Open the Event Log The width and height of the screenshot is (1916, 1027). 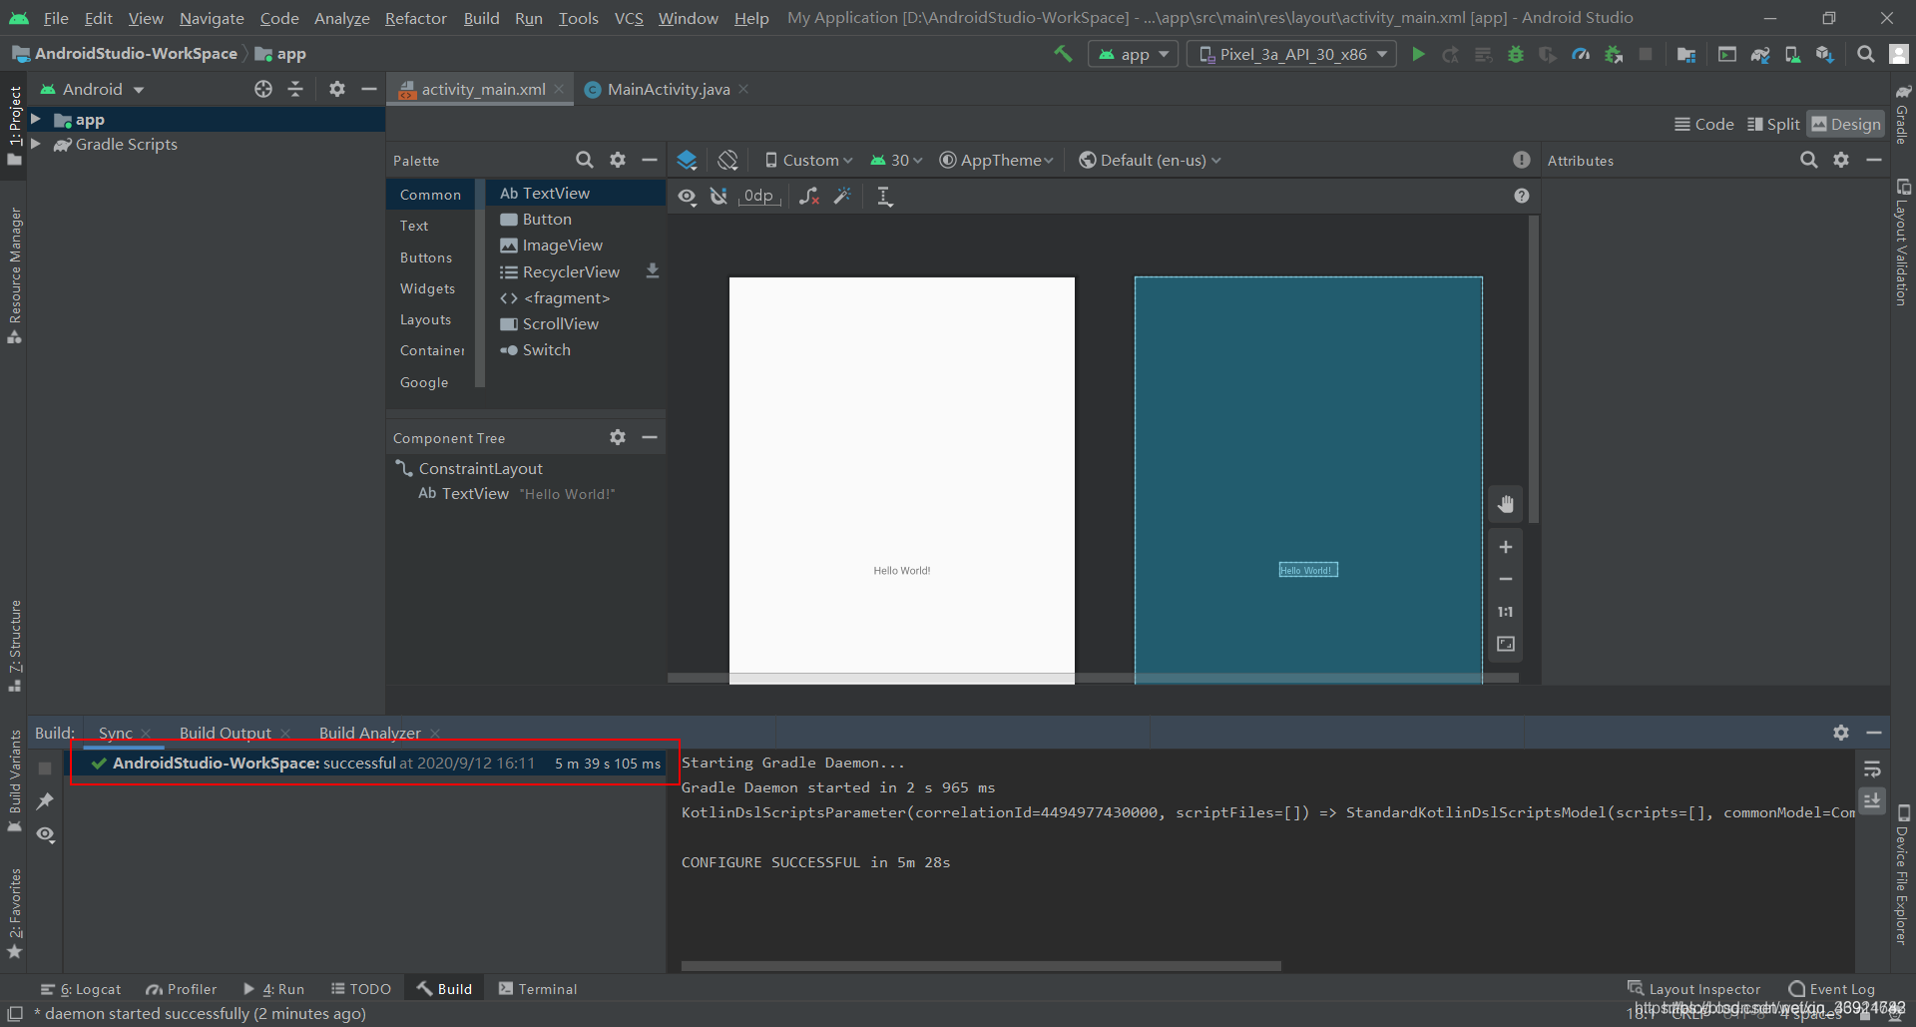[x=1832, y=989]
